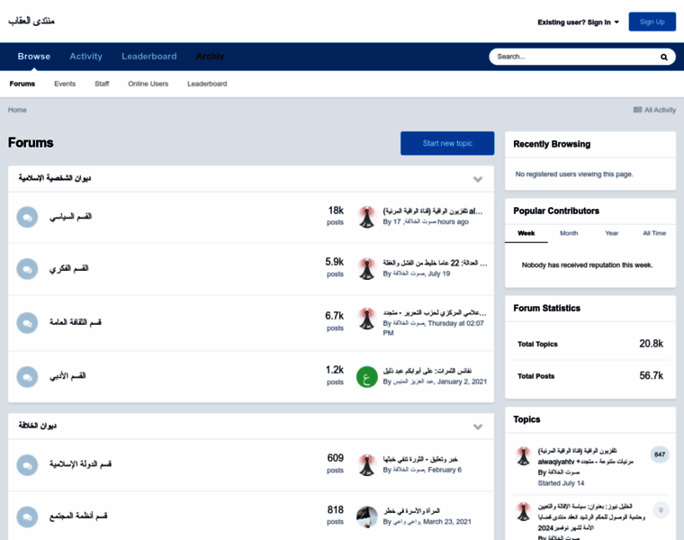
Task: Open the منتدى العقاب site title
Action: tap(31, 21)
